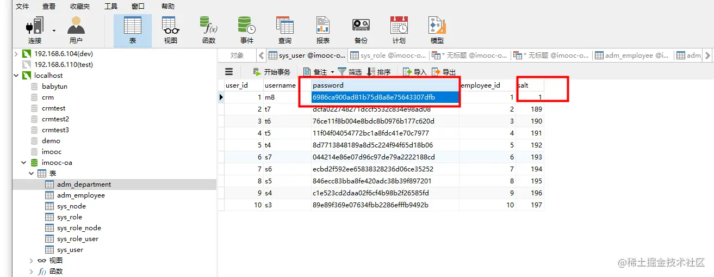Image resolution: width=714 pixels, height=277 pixels.
Task: Click the salt column header
Action: point(530,85)
